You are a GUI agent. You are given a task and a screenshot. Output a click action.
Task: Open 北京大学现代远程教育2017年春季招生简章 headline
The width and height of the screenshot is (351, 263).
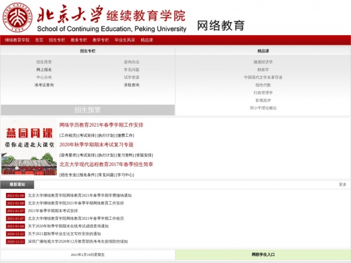coord(106,164)
